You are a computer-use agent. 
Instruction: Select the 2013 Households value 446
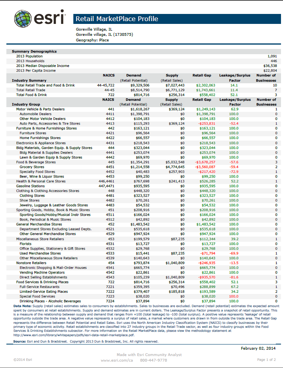tap(274, 61)
